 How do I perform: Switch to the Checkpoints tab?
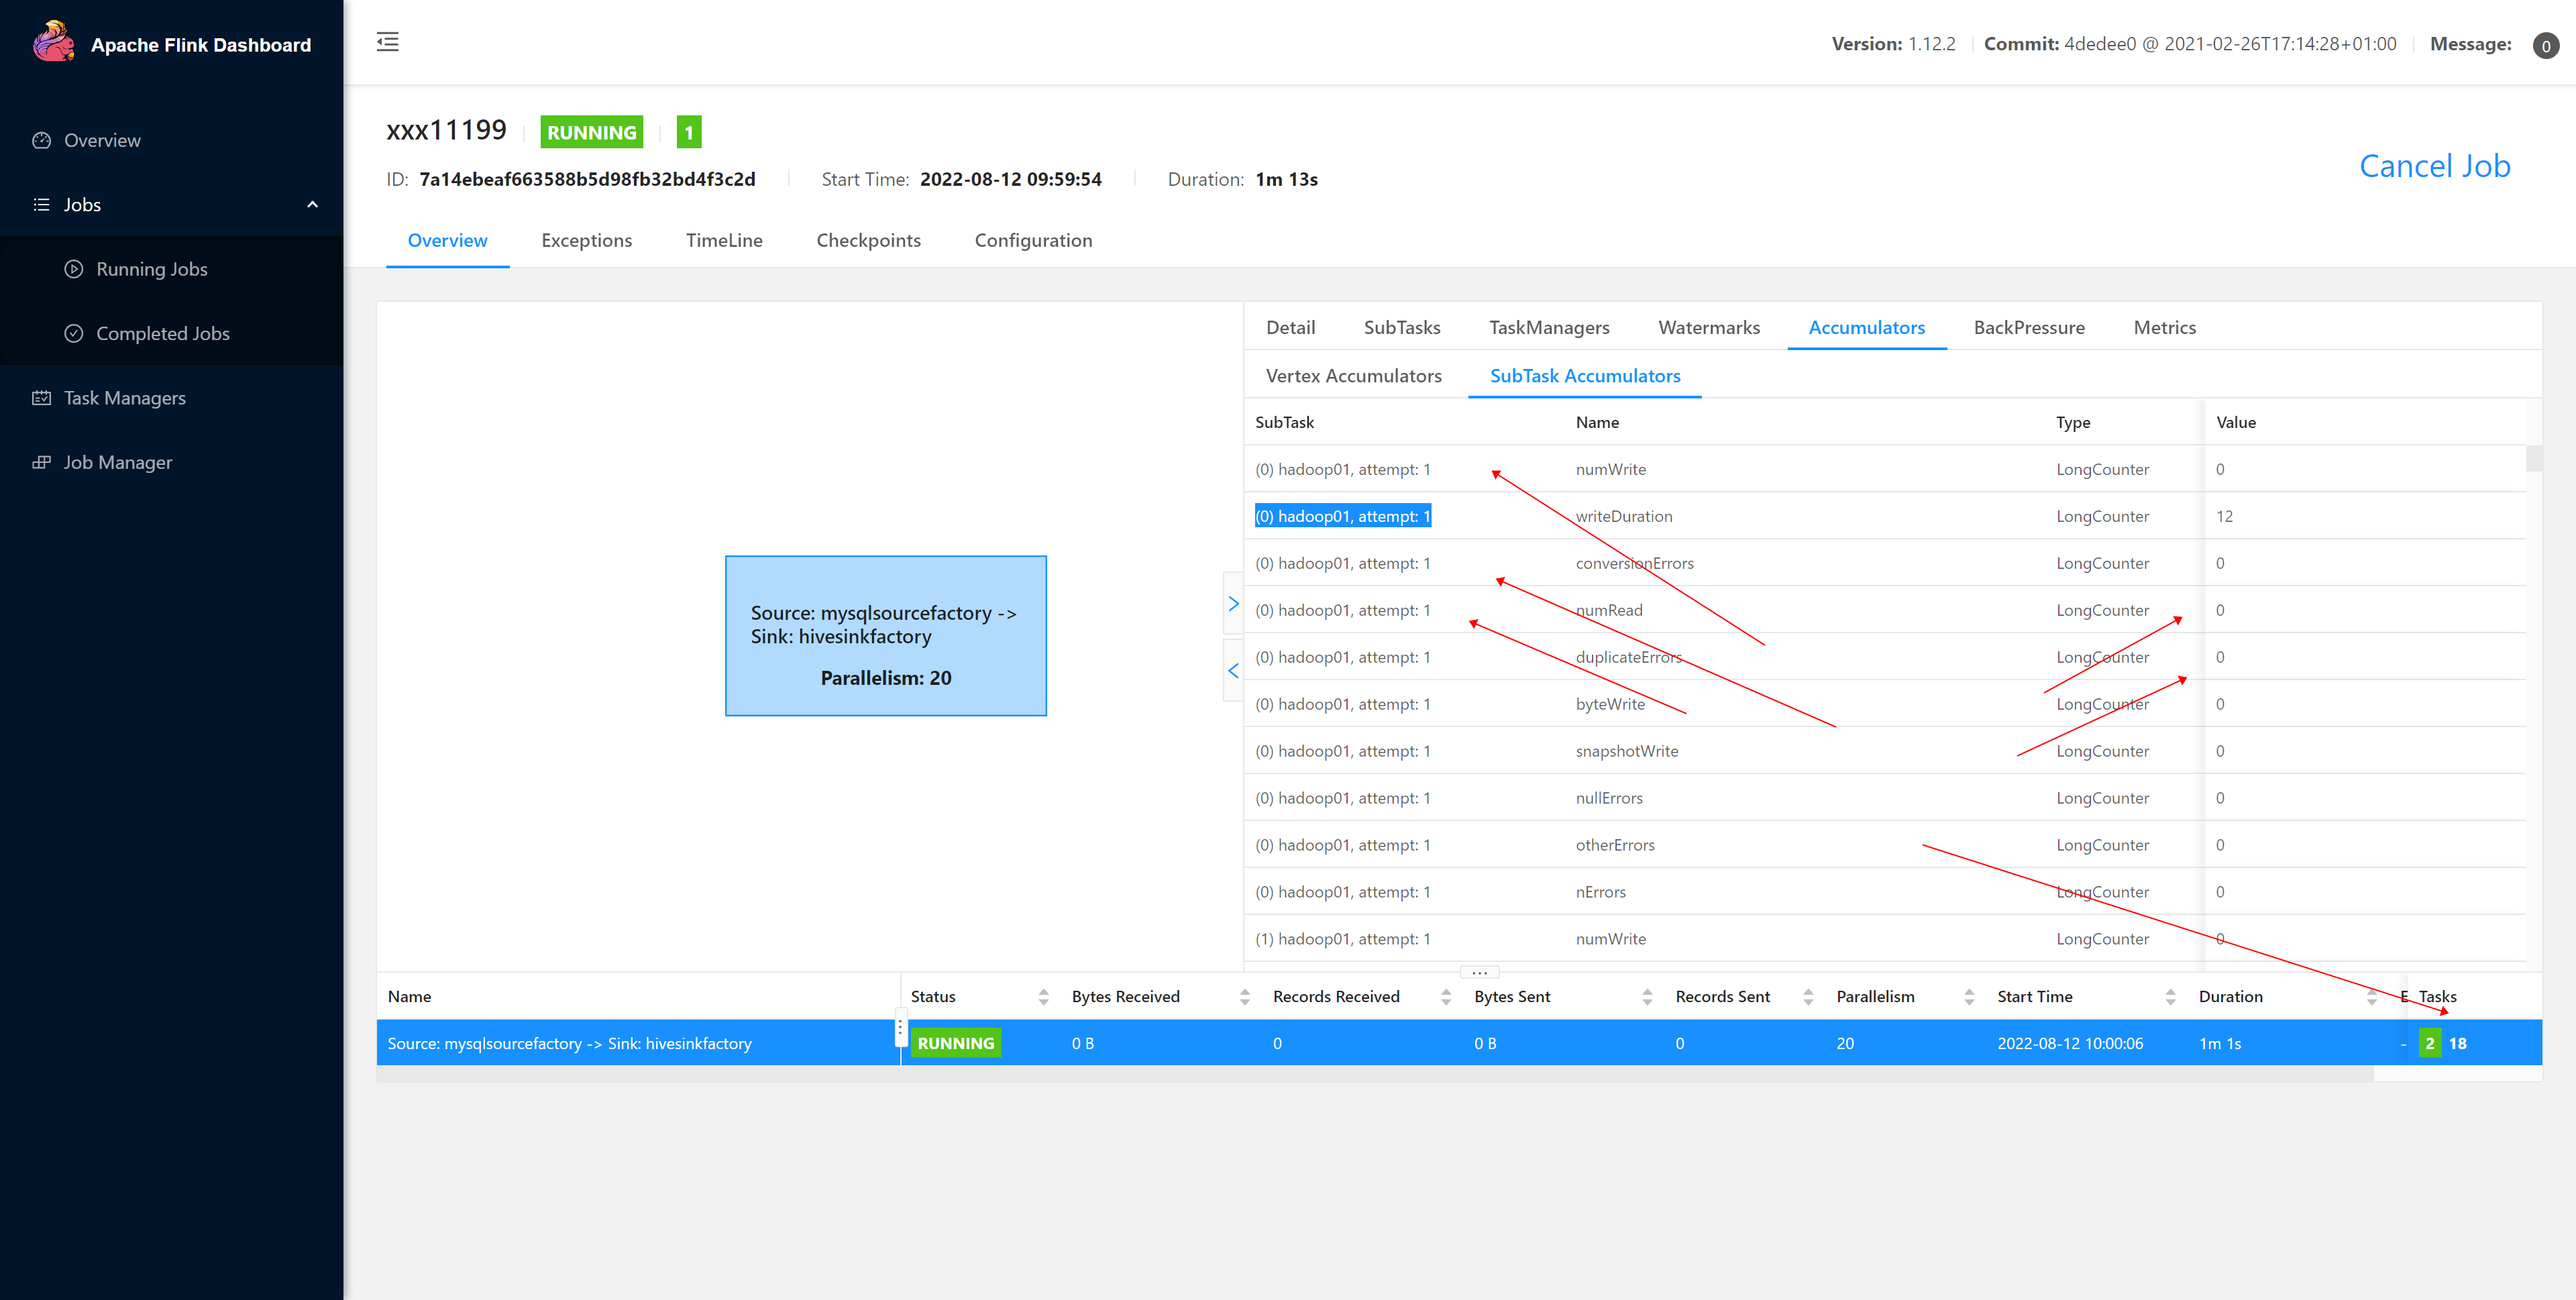click(868, 240)
